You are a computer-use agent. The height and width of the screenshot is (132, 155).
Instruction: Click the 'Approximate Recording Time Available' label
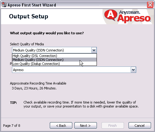[38, 83]
